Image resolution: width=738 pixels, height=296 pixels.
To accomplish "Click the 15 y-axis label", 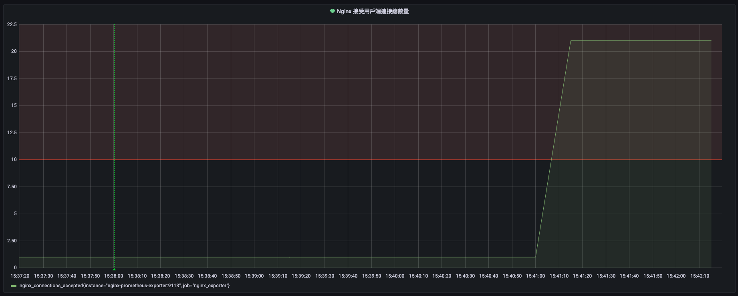I will 14,105.
